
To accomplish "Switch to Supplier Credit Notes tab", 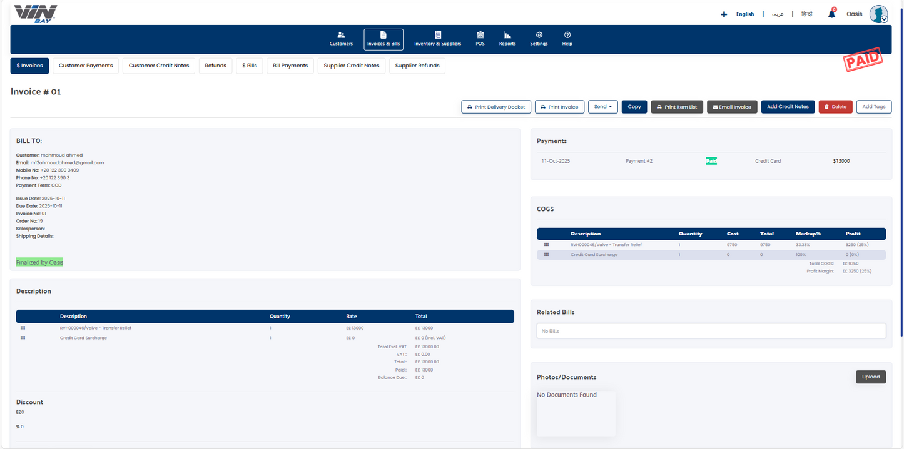I will click(351, 66).
